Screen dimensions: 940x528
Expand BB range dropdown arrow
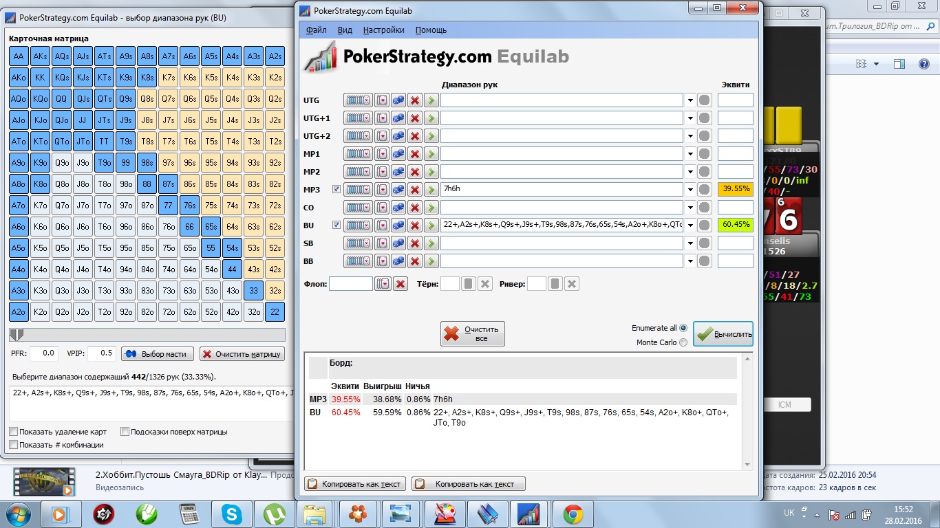[690, 261]
